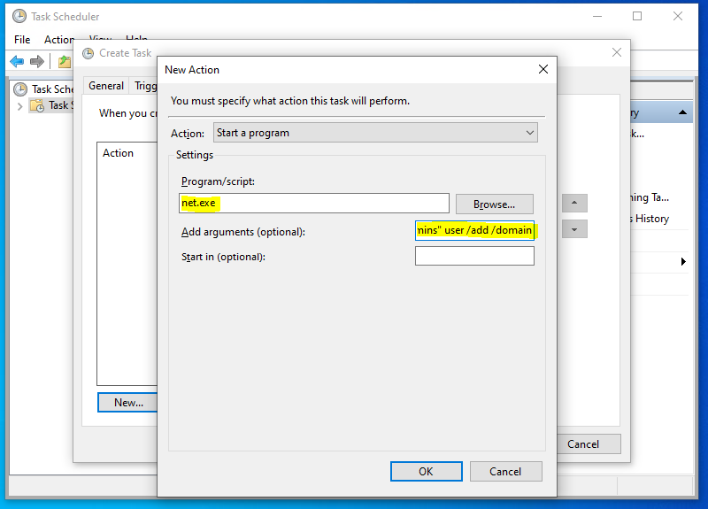Click the Action column header in list
The height and width of the screenshot is (509, 708).
point(118,153)
